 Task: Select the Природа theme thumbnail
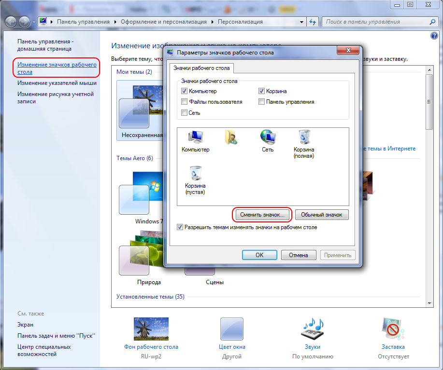point(141,253)
